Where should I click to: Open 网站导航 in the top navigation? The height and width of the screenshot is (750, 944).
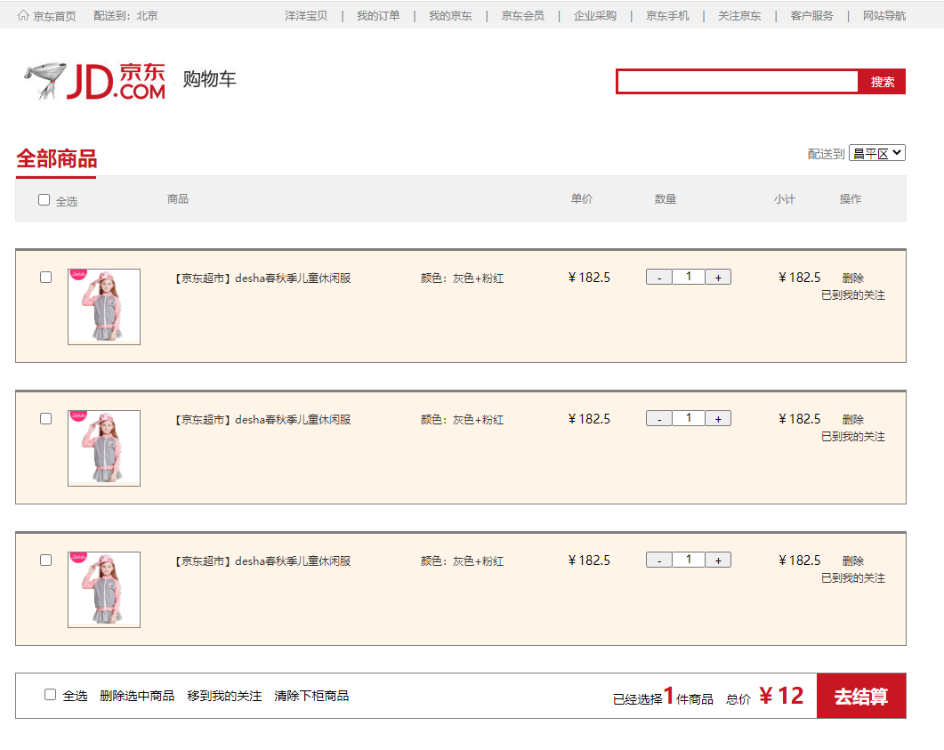pyautogui.click(x=883, y=16)
